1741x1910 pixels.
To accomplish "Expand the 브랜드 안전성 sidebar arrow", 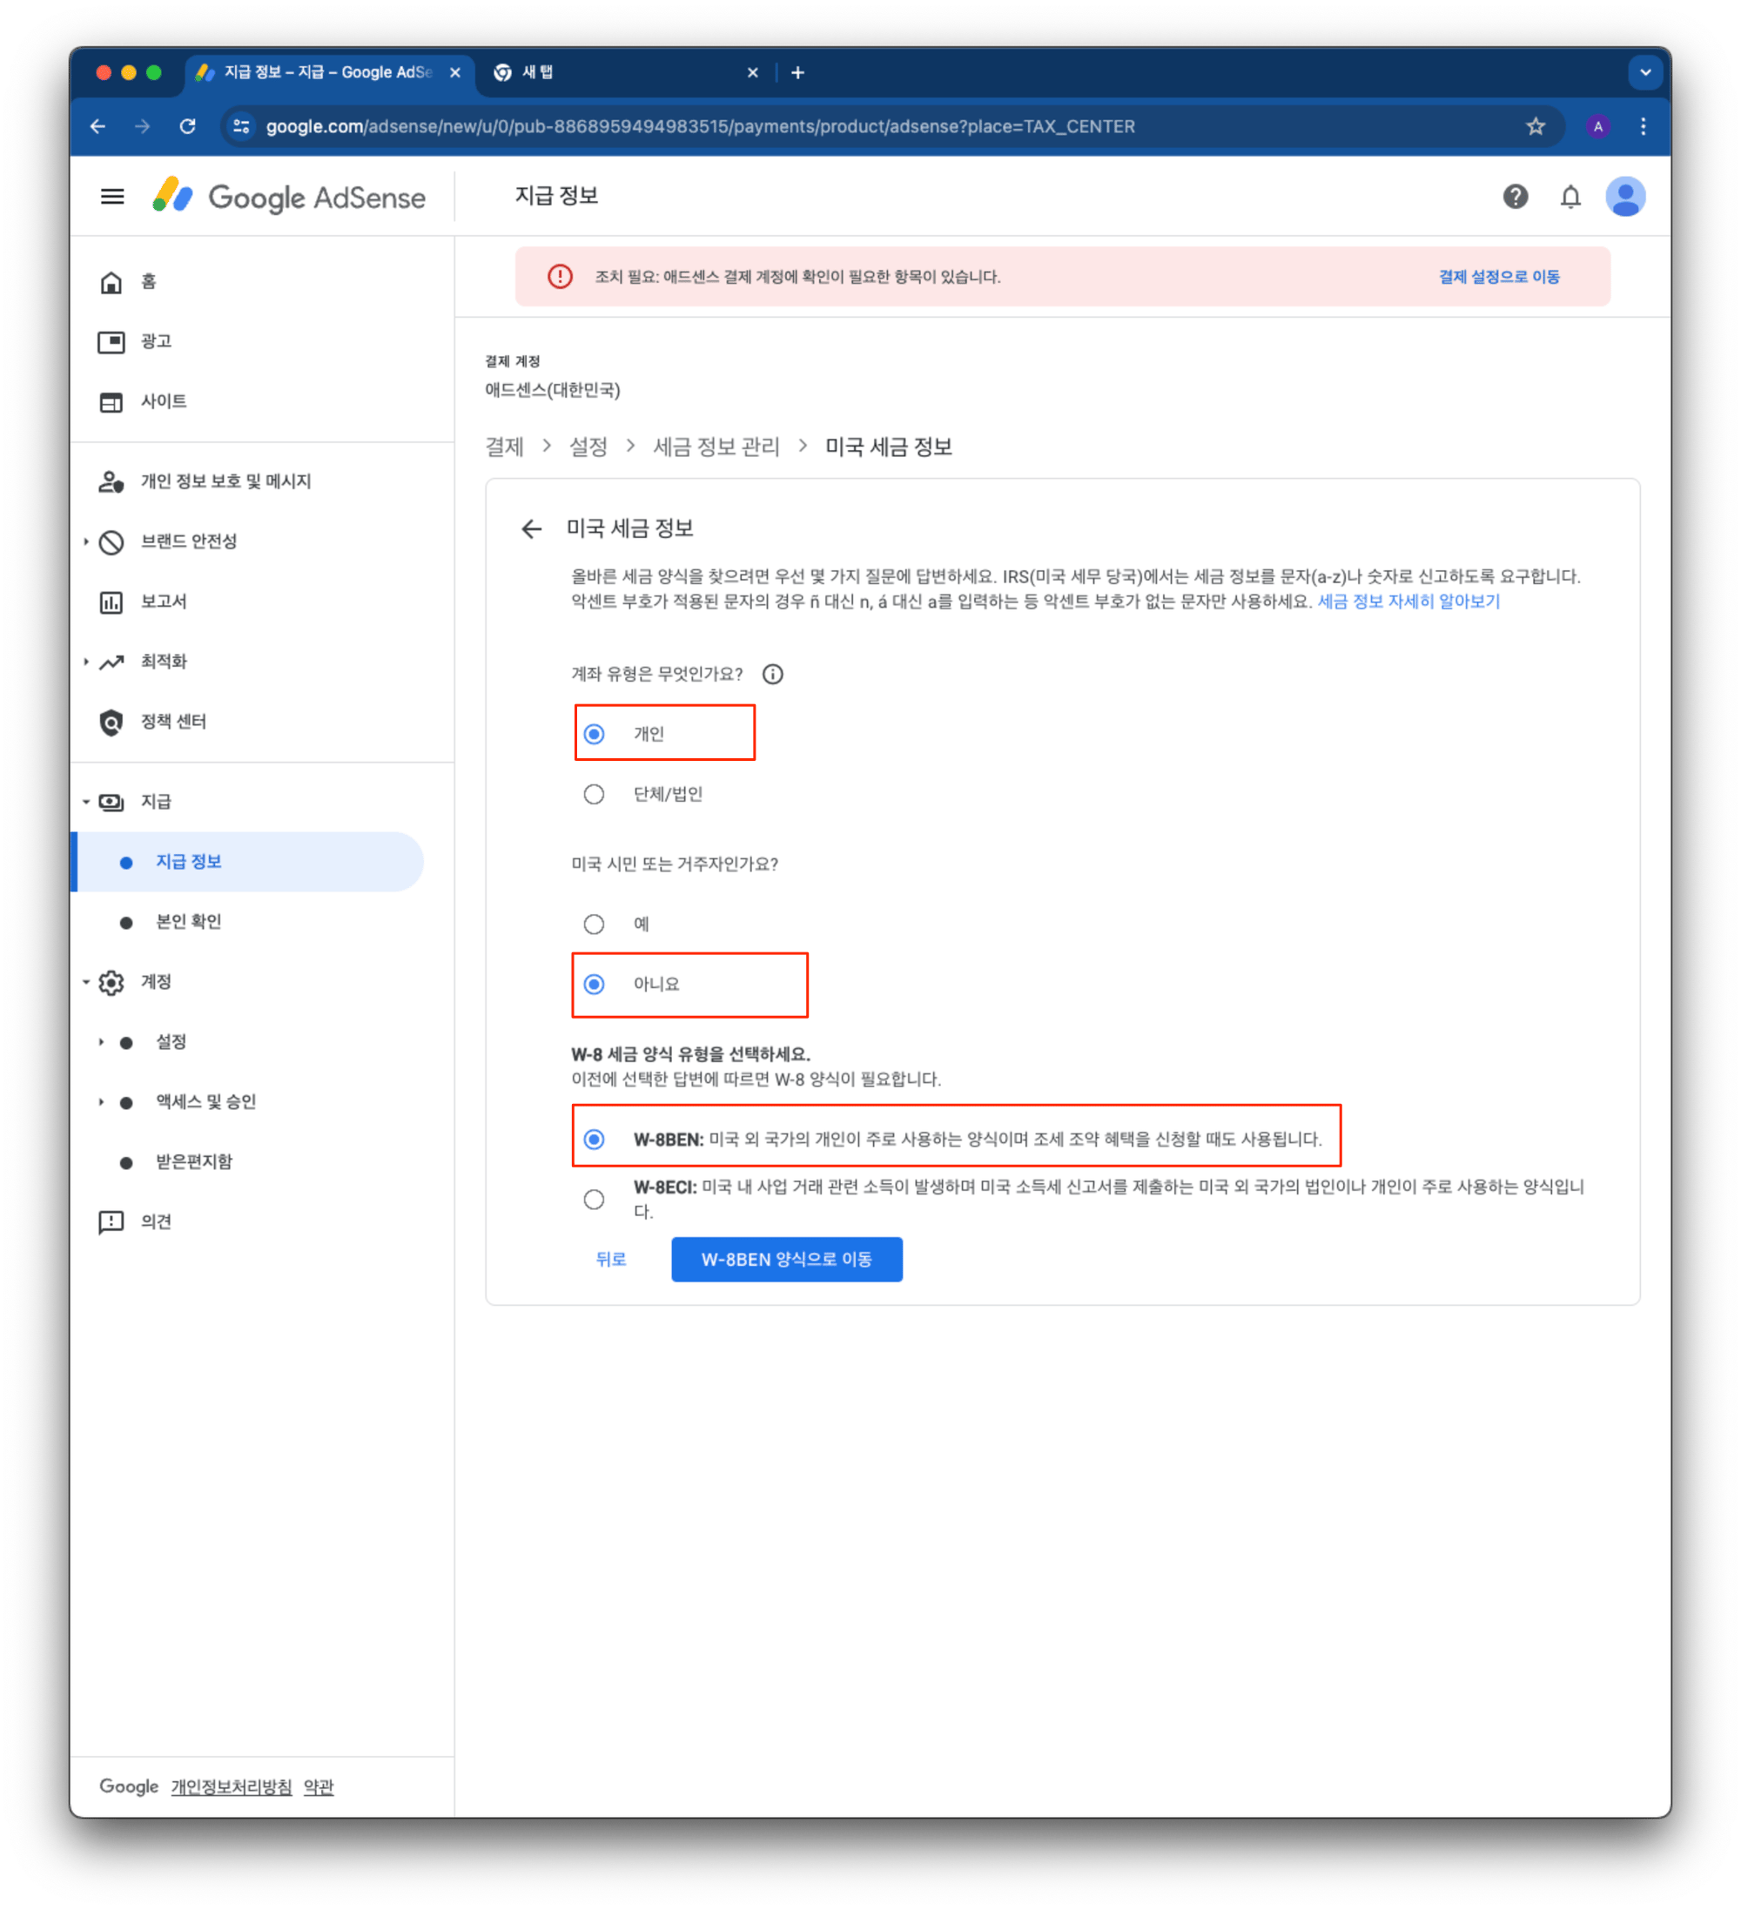I will [x=85, y=542].
